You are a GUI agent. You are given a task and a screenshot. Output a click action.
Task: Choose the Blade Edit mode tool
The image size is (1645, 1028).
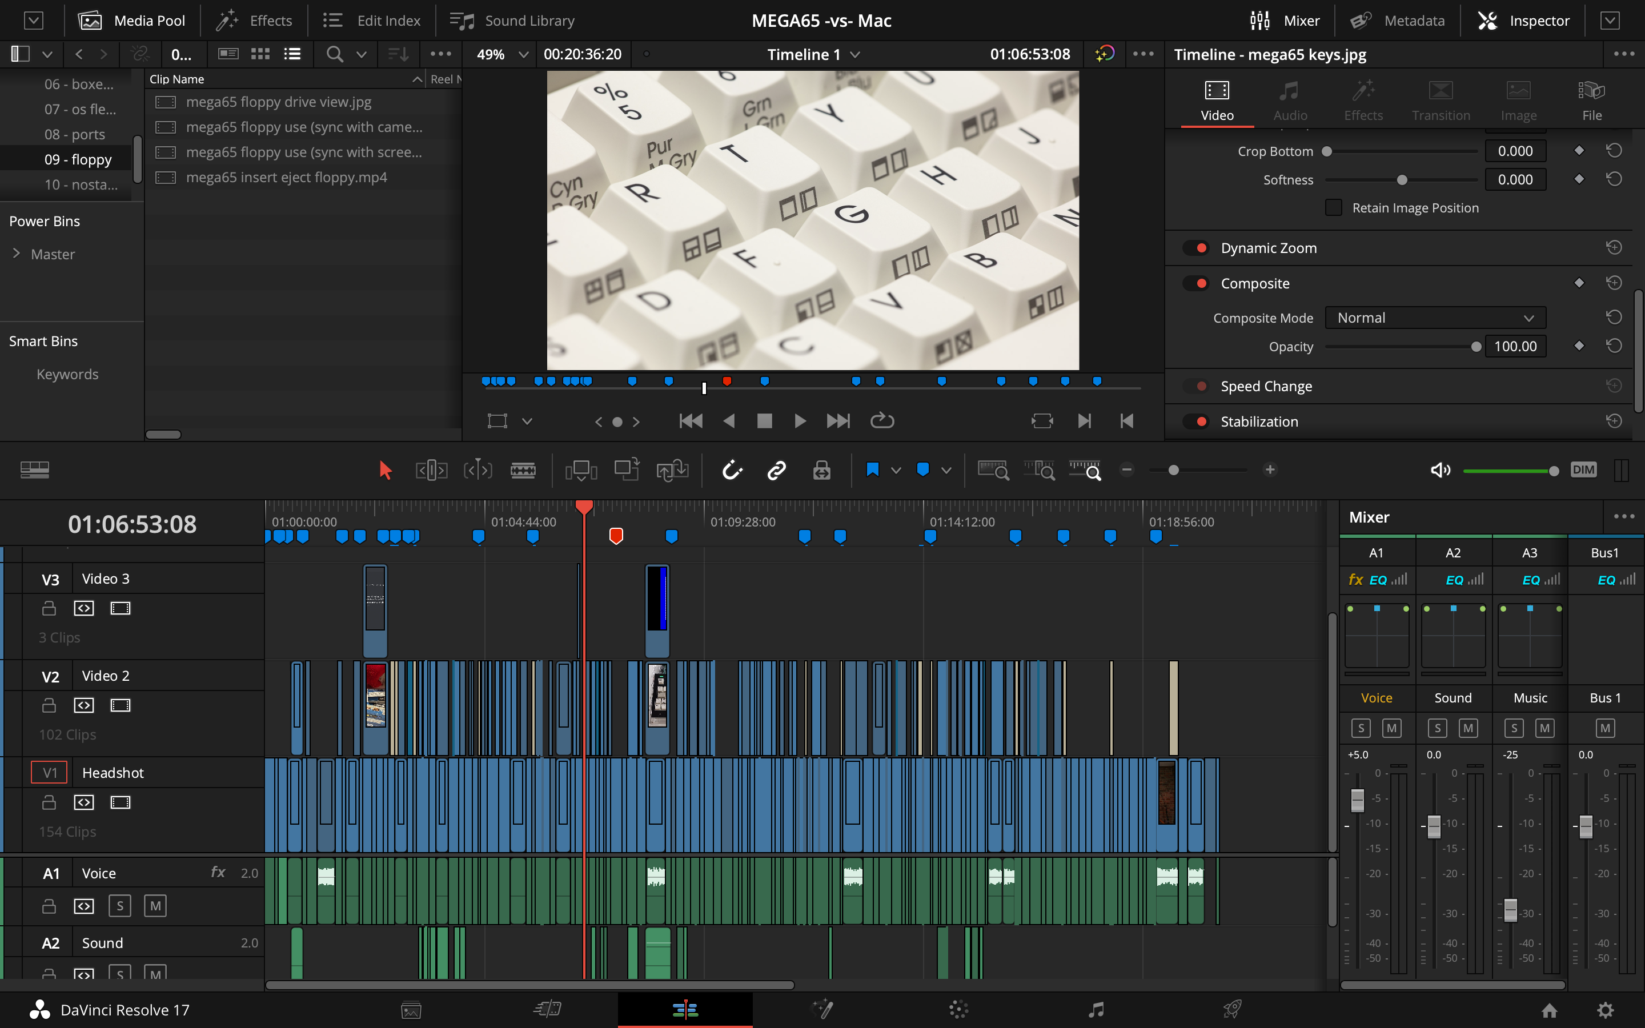pos(523,470)
